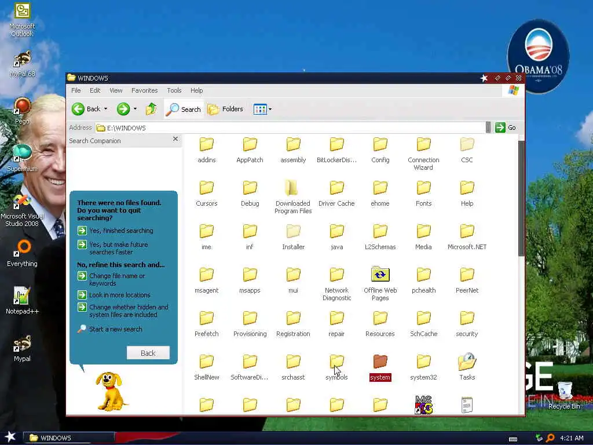This screenshot has height=445, width=593.
Task: Click the star Start button on taskbar
Action: (x=10, y=437)
